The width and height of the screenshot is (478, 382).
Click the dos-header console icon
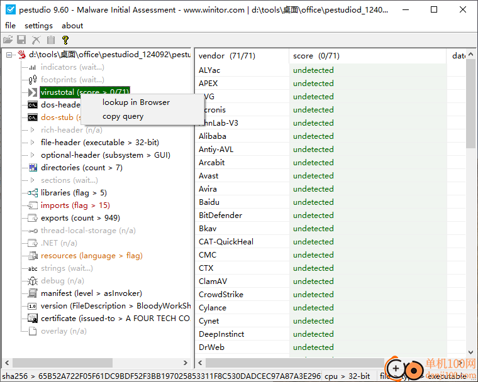coord(33,105)
